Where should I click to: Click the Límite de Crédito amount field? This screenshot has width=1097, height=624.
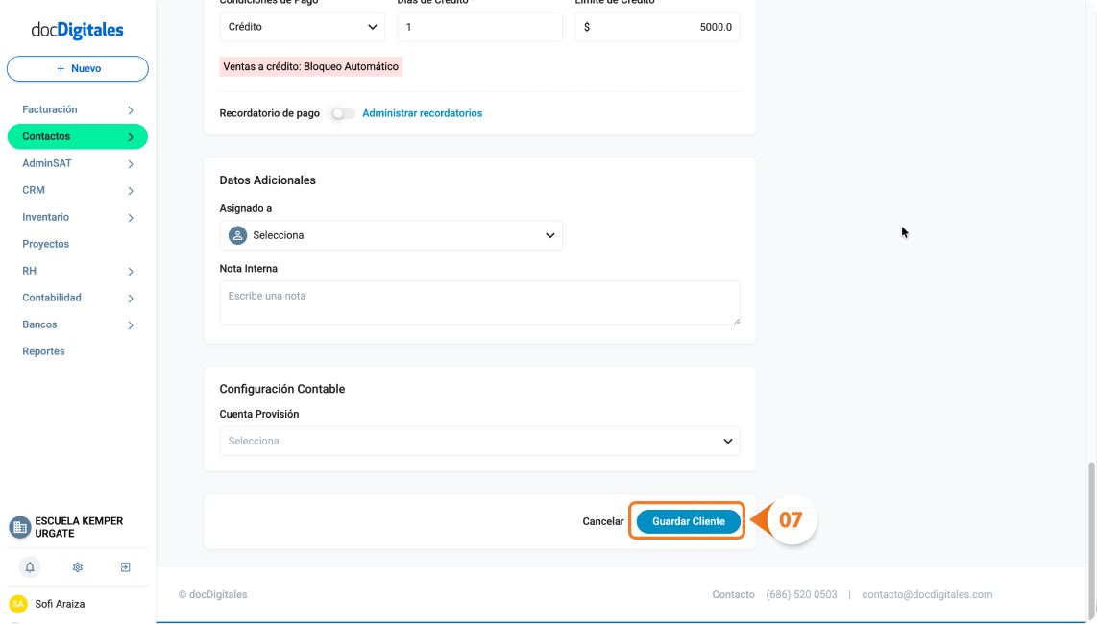(x=657, y=27)
